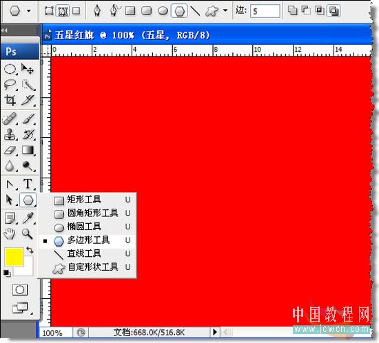Viewport: 379px width, 343px height.
Task: Select the Magic Wand tool
Action: [28, 85]
